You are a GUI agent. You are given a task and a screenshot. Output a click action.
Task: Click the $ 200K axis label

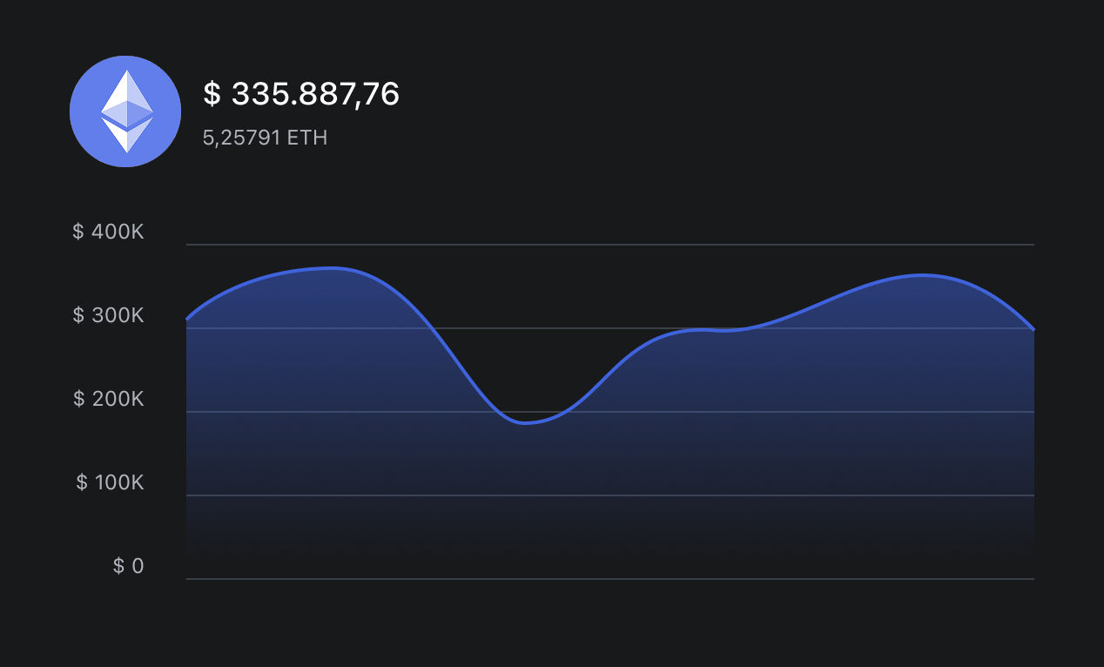pos(108,399)
